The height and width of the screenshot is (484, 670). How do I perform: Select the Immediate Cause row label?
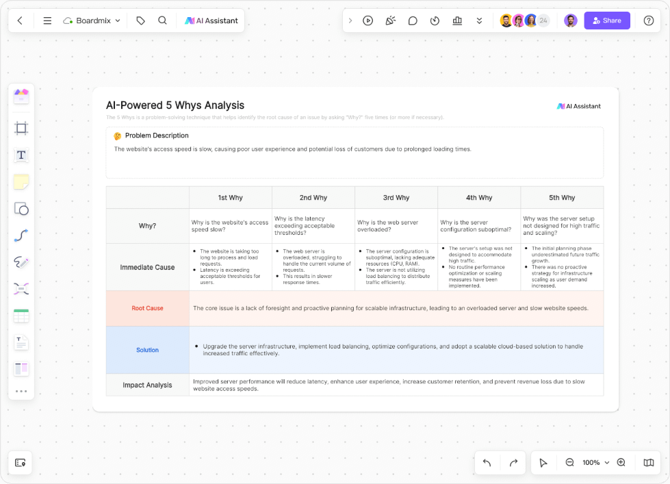[x=147, y=267]
